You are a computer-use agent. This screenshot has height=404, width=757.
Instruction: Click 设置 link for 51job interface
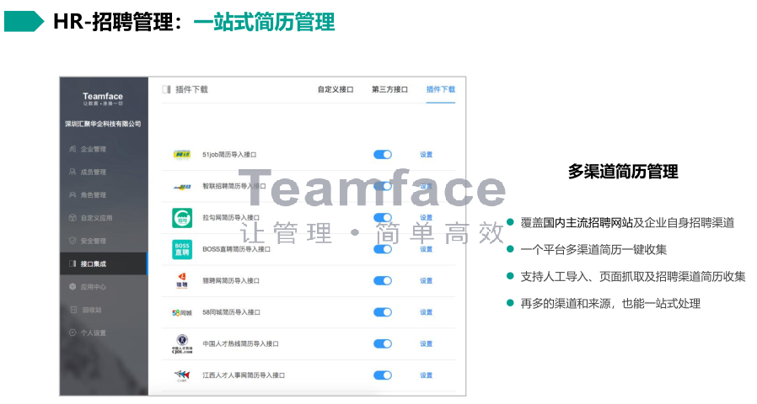(x=426, y=154)
